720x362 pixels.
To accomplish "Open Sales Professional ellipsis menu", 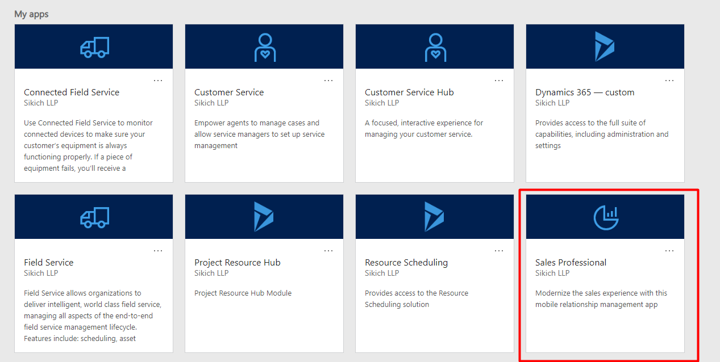I will tap(669, 251).
